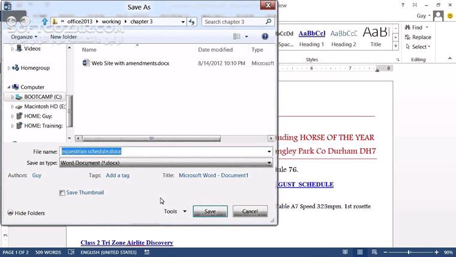
Task: Open the help icon in the Save As dialog
Action: pyautogui.click(x=265, y=37)
